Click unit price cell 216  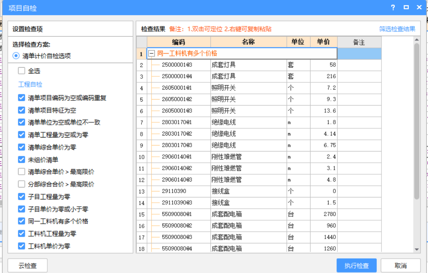point(324,76)
